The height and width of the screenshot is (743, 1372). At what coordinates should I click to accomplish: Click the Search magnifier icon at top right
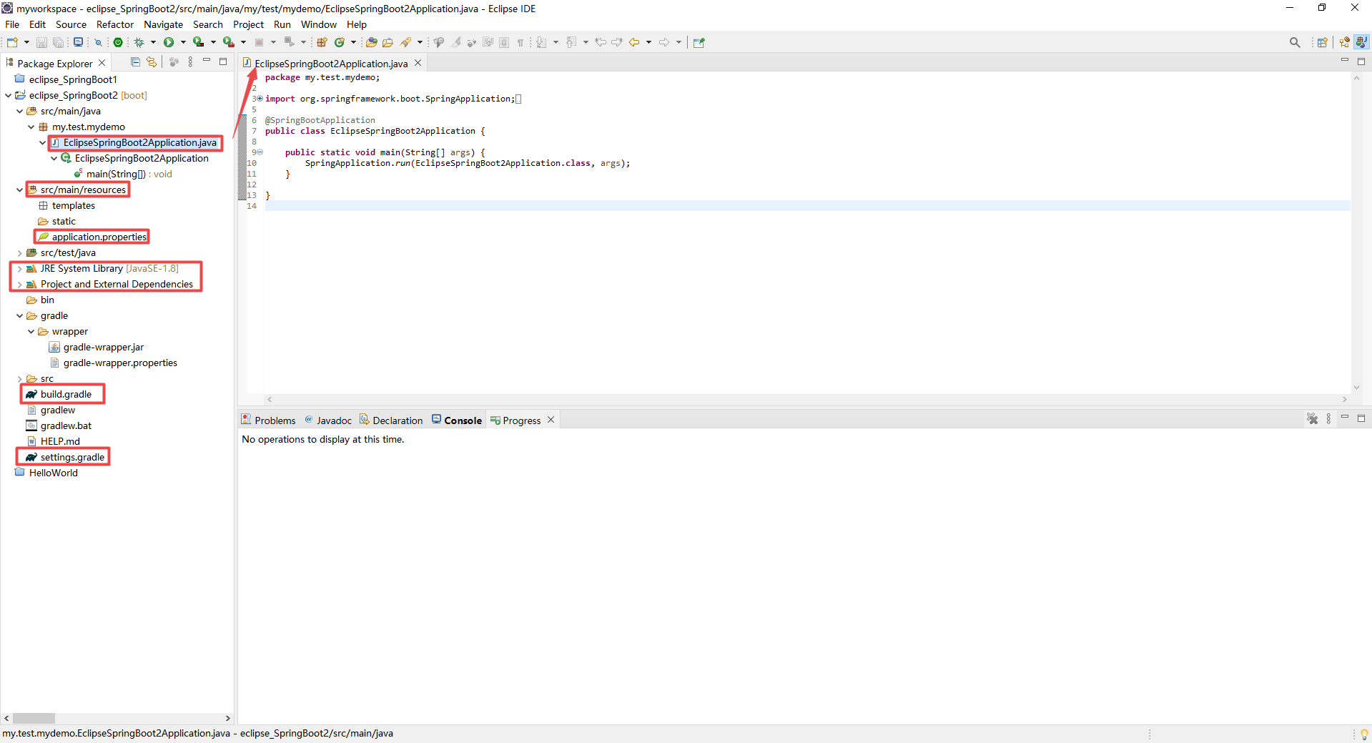[1295, 42]
